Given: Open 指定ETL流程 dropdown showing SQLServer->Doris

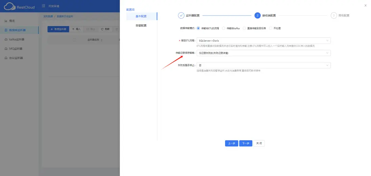Looking at the screenshot, I should (x=264, y=41).
